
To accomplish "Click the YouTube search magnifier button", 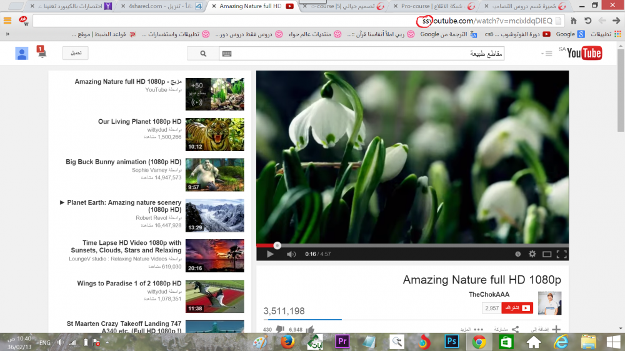I will point(203,54).
